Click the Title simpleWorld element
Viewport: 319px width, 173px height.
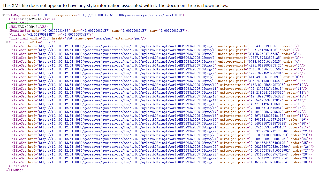[x=32, y=19]
